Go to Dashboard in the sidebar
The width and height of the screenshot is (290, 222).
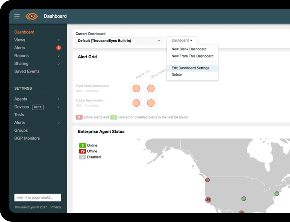[x=24, y=32]
